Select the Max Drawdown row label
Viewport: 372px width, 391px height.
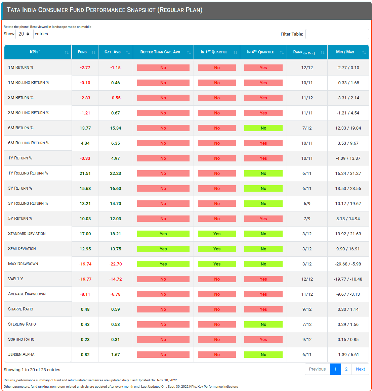23,264
